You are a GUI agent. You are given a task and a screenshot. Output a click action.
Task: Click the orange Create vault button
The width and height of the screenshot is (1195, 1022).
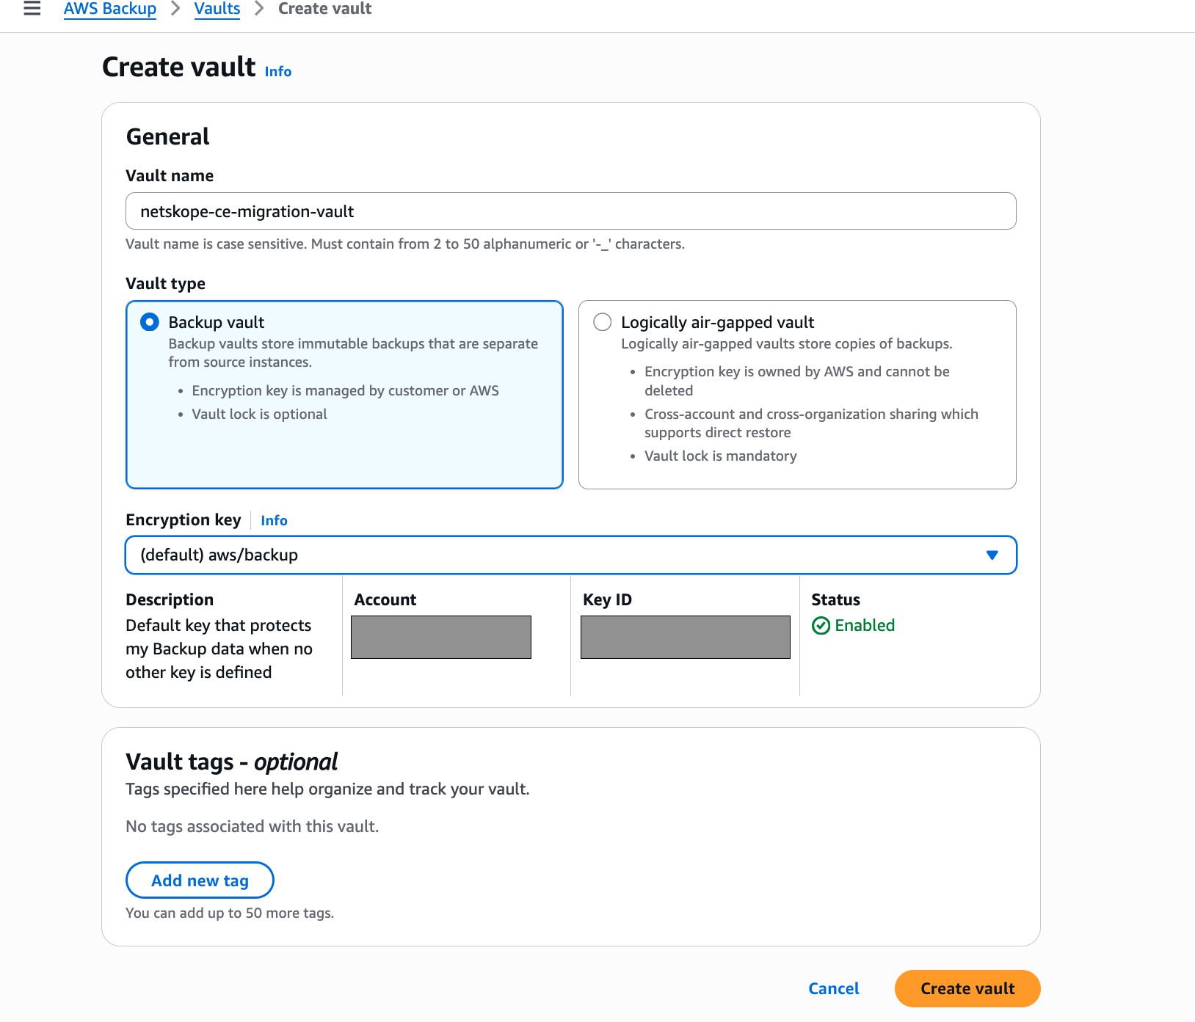pos(967,988)
